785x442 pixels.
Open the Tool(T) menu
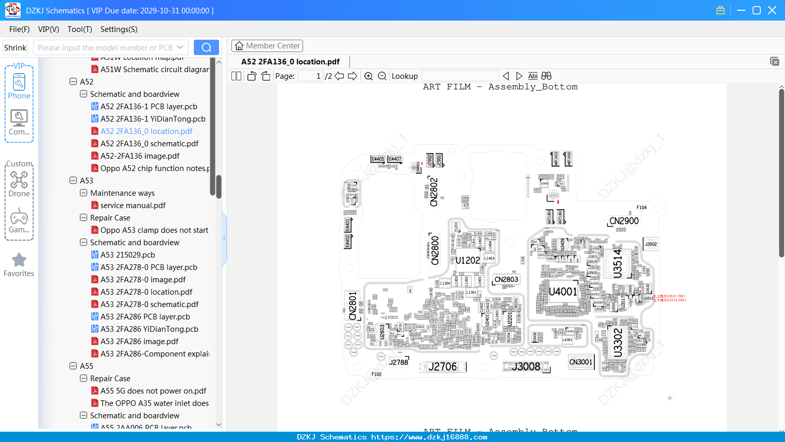[80, 29]
